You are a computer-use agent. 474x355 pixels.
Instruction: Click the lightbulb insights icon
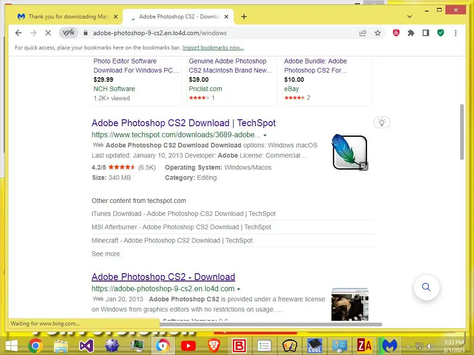pyautogui.click(x=382, y=122)
